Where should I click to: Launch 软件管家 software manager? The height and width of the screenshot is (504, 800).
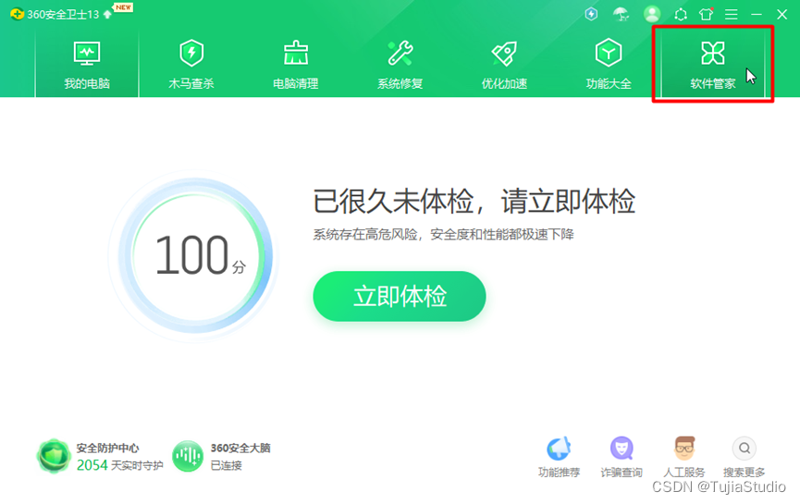pos(713,65)
